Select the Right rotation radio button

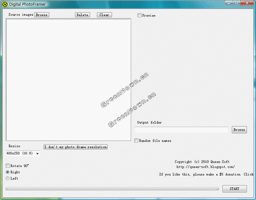coord(8,172)
